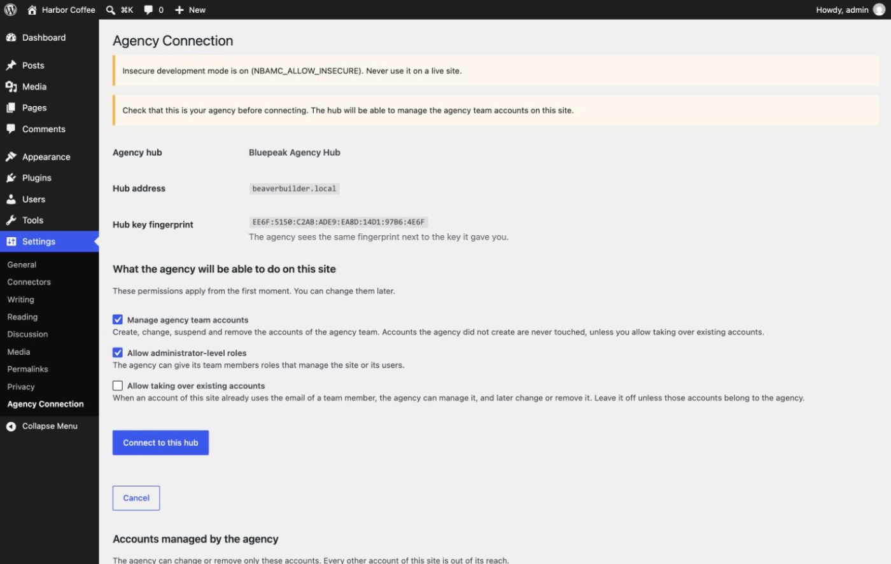Screen dimensions: 891x564
Task: Click the Appearance paintbrush icon
Action: pos(11,157)
